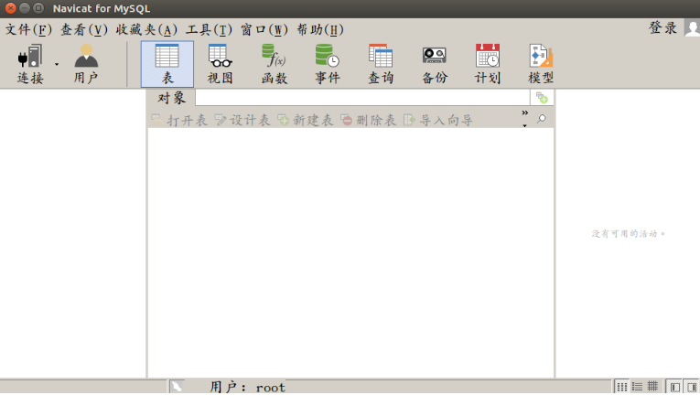700x395 pixels.
Task: Open the 视图 views section
Action: [x=221, y=64]
